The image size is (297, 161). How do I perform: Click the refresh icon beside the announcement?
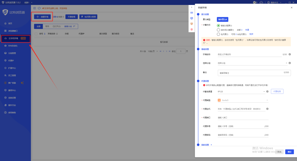(x=39, y=8)
